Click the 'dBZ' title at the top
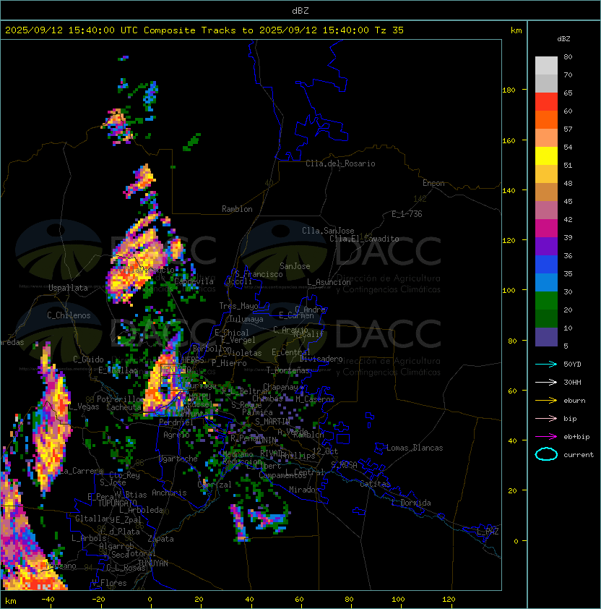The height and width of the screenshot is (609, 601). (x=300, y=10)
